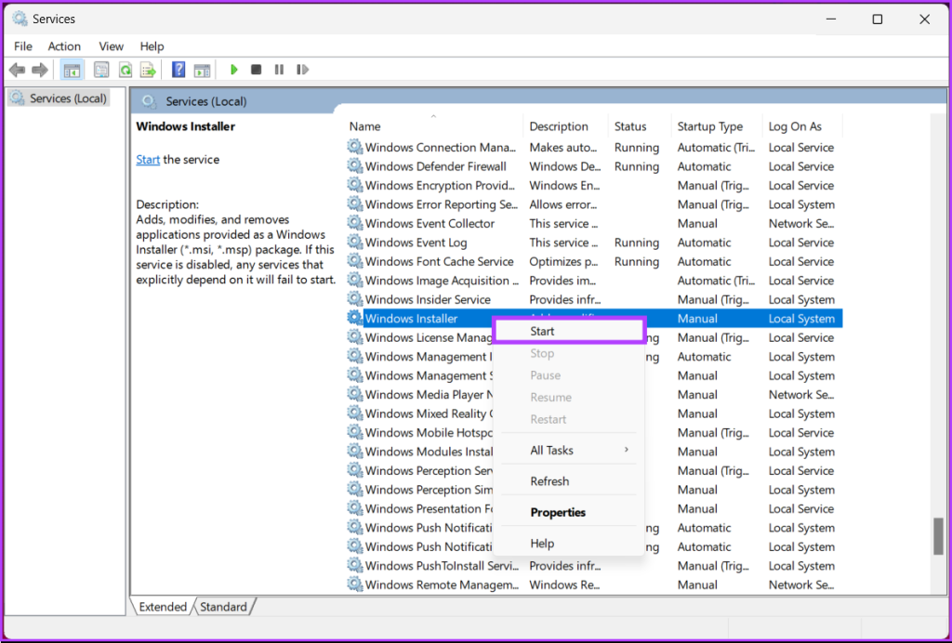This screenshot has height=643, width=952.
Task: Click the Restart Service toolbar icon
Action: pyautogui.click(x=301, y=69)
